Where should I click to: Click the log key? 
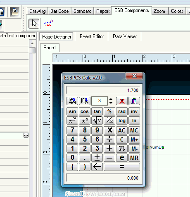click(x=122, y=120)
